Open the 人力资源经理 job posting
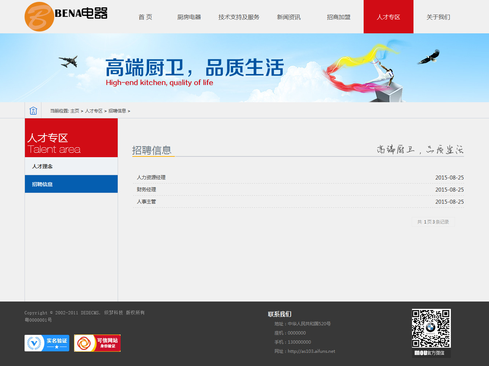 point(151,177)
